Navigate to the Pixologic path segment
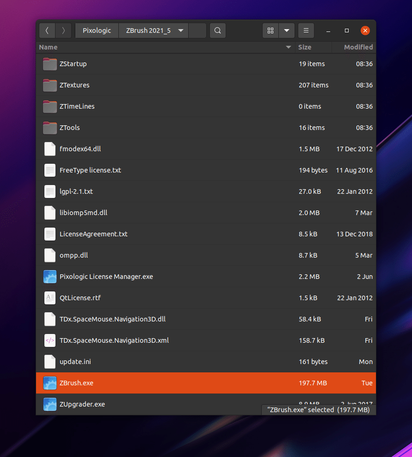 (97, 31)
